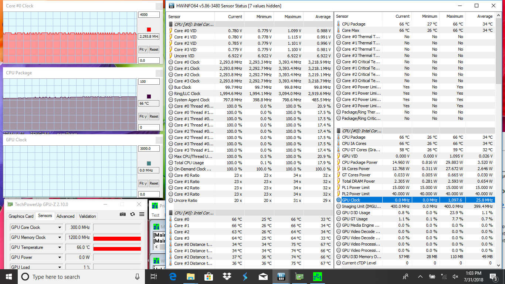Edit the 3000.0 maximum field of GPU Clock graph

click(149, 149)
